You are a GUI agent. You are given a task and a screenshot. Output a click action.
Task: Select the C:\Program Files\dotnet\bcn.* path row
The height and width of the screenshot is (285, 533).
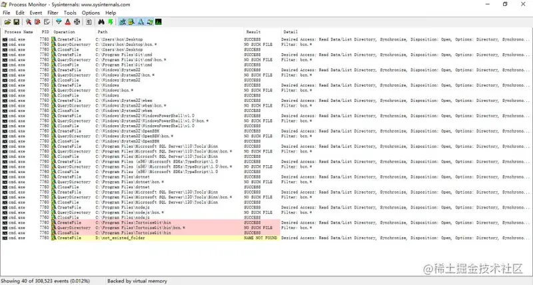(x=266, y=182)
